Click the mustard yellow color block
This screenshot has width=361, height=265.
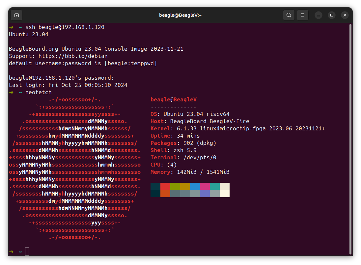click(x=185, y=186)
